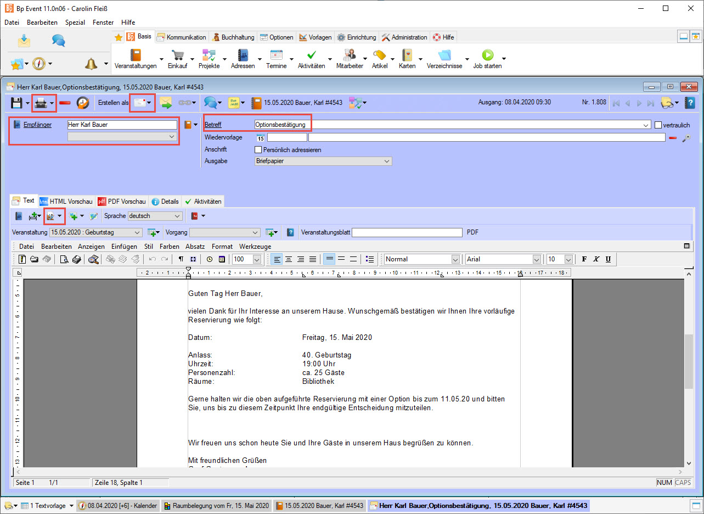Click the blue help question mark icon
704x514 pixels.
[690, 103]
